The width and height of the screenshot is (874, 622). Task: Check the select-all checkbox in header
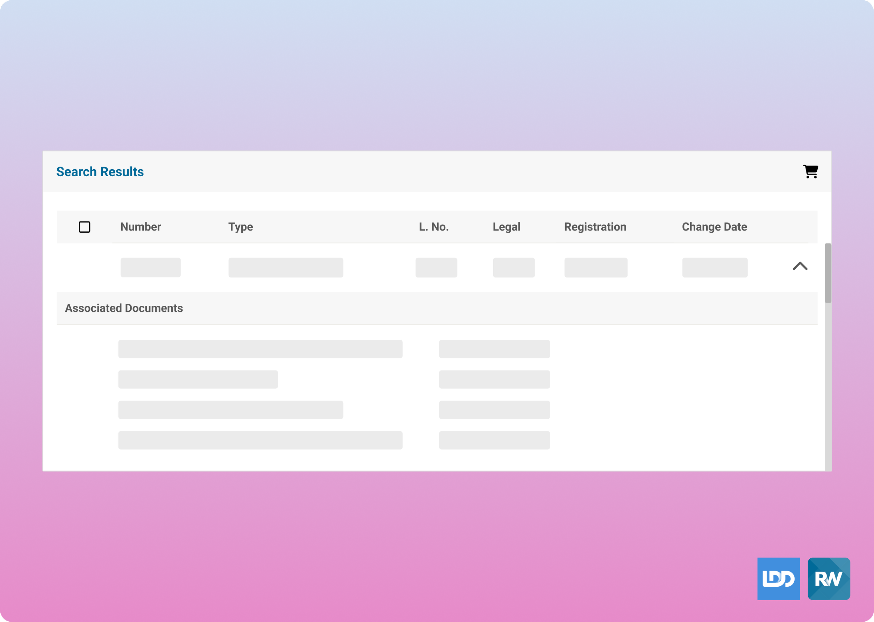[84, 227]
